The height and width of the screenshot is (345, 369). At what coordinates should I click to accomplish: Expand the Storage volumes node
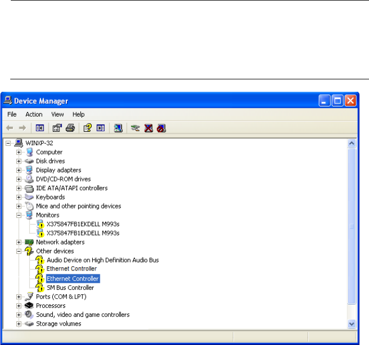coord(19,324)
